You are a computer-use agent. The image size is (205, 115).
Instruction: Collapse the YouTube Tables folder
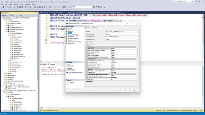pyautogui.click(x=8, y=35)
